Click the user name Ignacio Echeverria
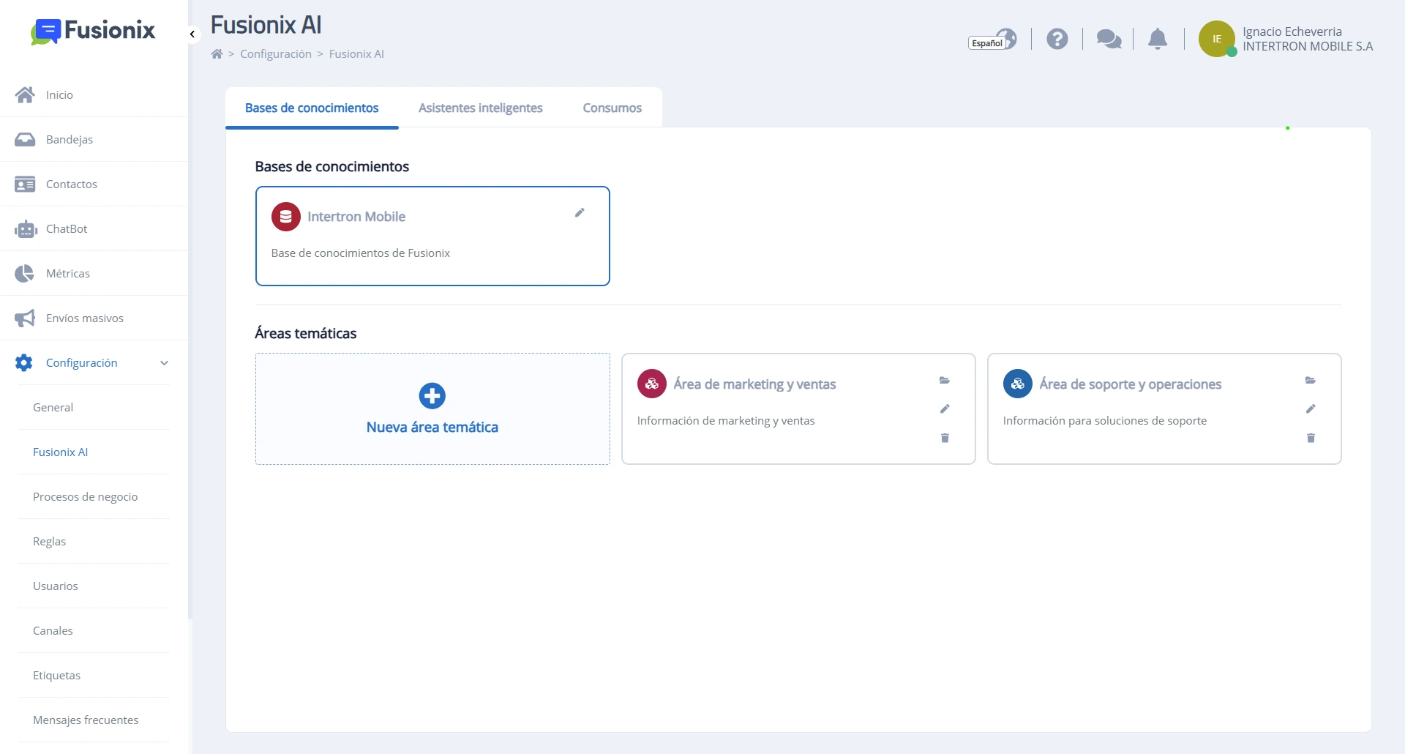The image size is (1405, 754). point(1292,31)
